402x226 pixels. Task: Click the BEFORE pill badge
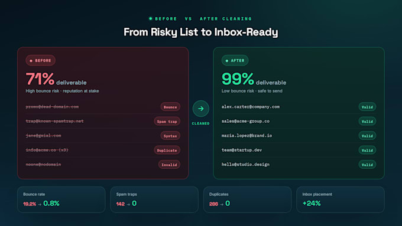pyautogui.click(x=41, y=61)
